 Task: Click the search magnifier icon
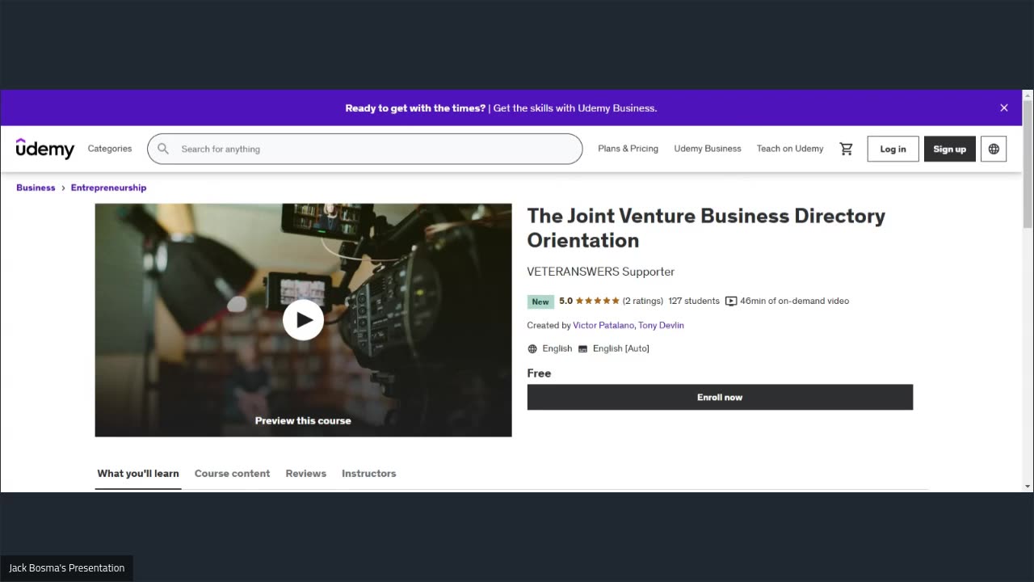pos(163,149)
